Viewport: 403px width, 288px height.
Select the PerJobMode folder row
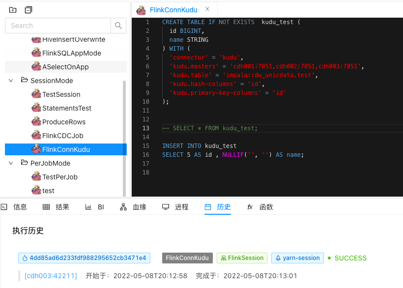[x=50, y=163]
